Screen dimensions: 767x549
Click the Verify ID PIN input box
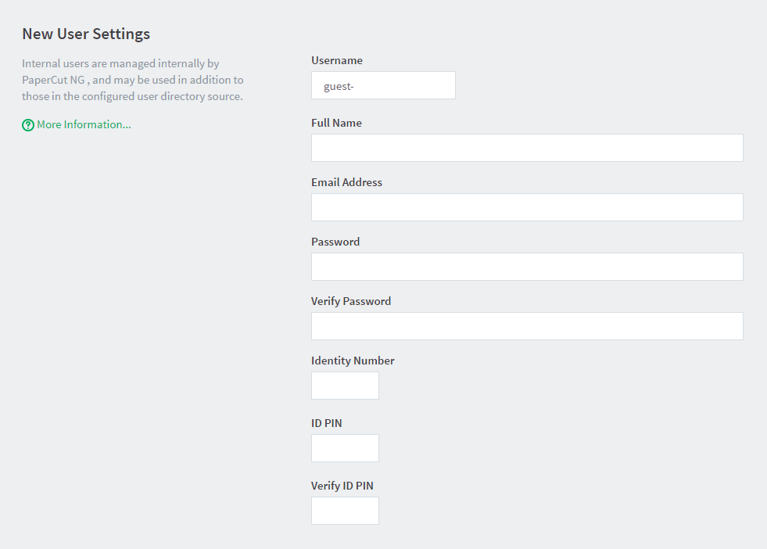tap(345, 511)
